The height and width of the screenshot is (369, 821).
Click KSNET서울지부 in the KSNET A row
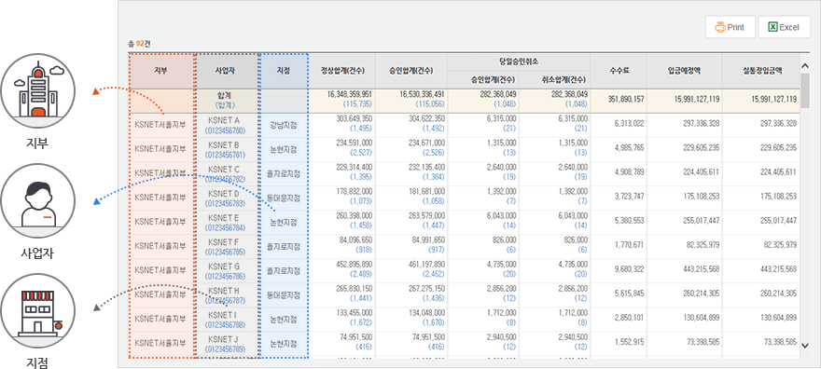pyautogui.click(x=160, y=126)
